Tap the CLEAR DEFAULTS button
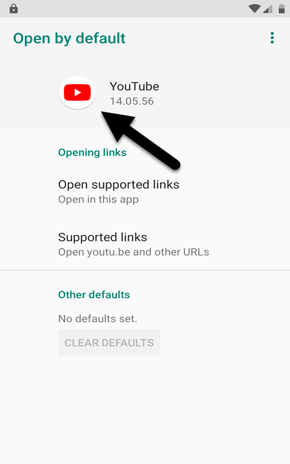The height and width of the screenshot is (464, 290). (109, 342)
